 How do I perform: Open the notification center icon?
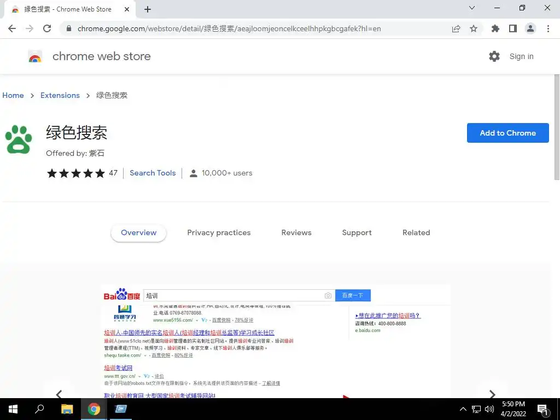click(x=543, y=410)
